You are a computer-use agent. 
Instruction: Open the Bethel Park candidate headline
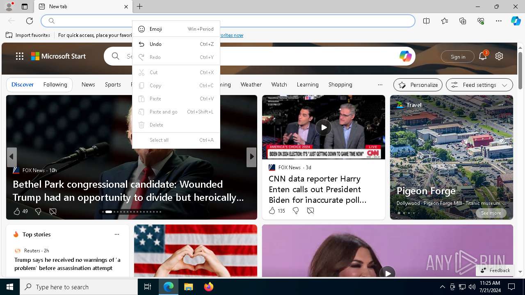[x=128, y=191]
